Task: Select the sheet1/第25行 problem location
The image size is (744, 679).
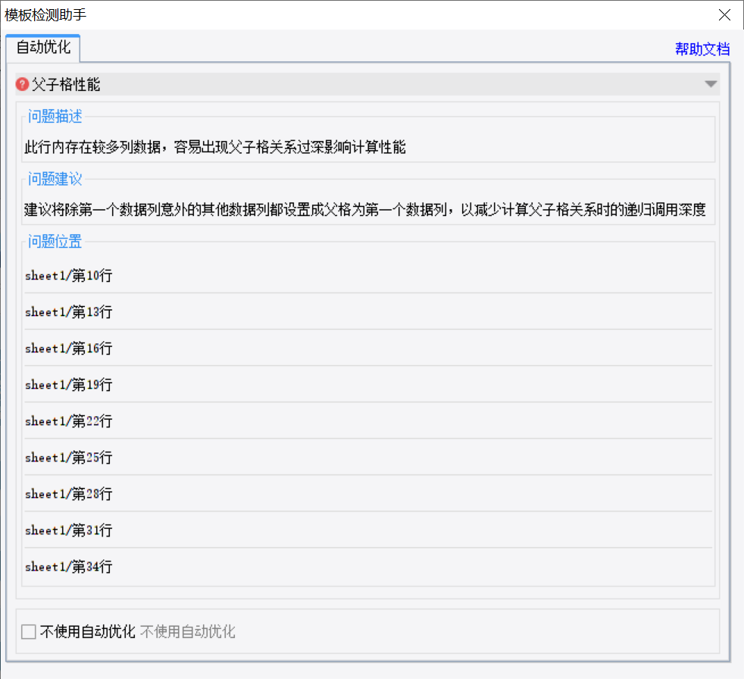Action: (68, 457)
